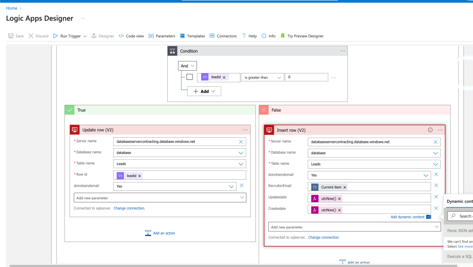Remove the donotsendemail parameter in Update row
The width and height of the screenshot is (473, 267).
[x=242, y=186]
